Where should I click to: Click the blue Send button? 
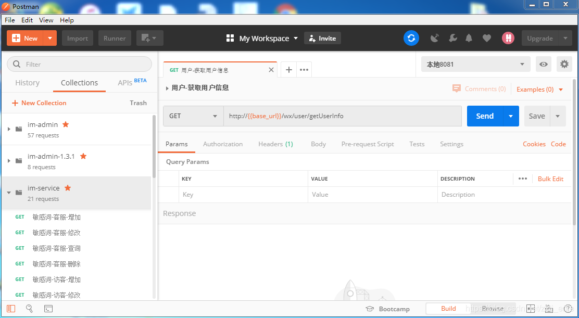coord(484,116)
